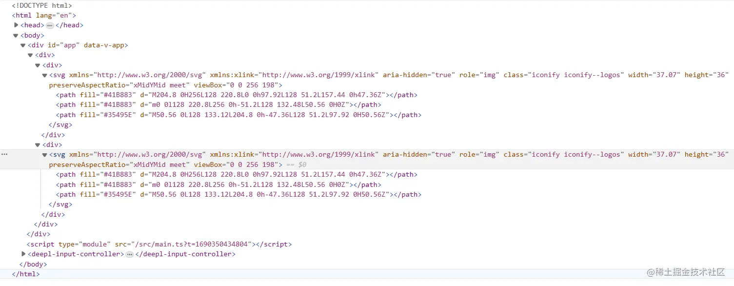Expand the collapsed head element arrow
734x286 pixels.
[x=16, y=25]
